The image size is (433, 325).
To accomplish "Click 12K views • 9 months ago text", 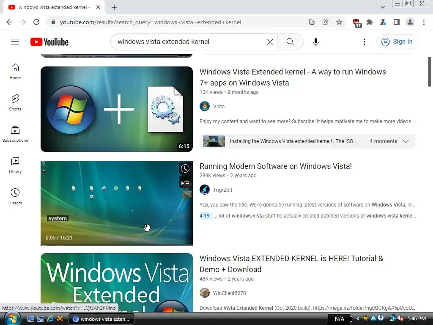I will click(x=229, y=92).
